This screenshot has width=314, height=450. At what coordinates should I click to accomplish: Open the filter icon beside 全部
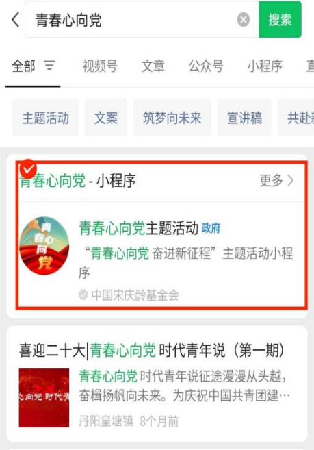click(49, 66)
